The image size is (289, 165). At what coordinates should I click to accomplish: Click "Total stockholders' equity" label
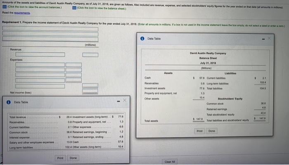pos(220,115)
